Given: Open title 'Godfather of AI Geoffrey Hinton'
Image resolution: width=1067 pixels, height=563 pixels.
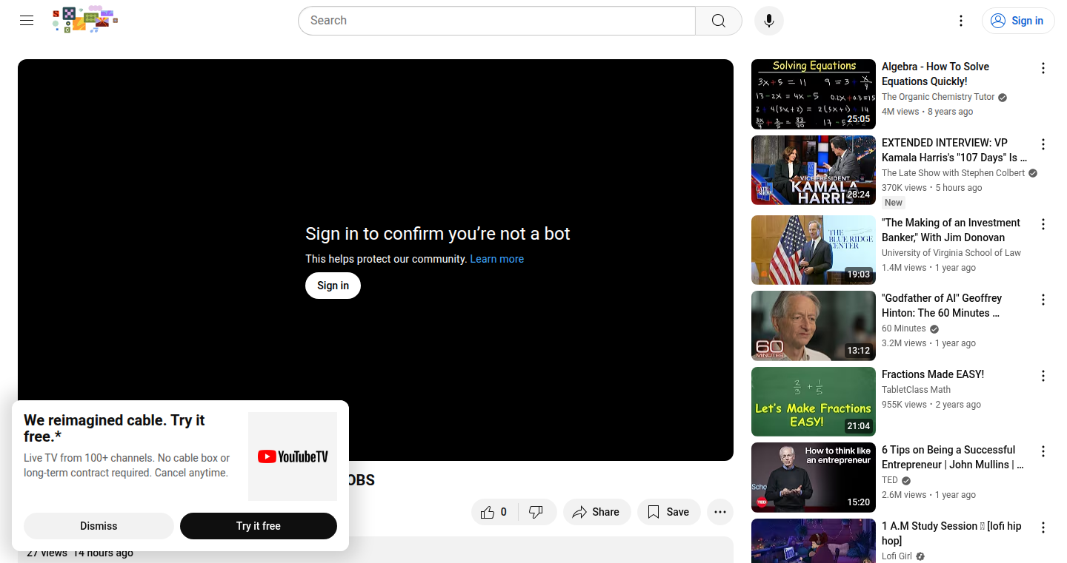Looking at the screenshot, I should point(942,306).
